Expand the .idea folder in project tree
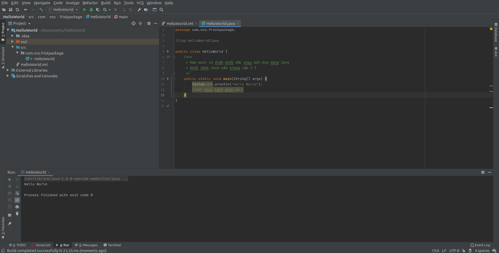Screen dimensions: 499x253 pos(13,36)
